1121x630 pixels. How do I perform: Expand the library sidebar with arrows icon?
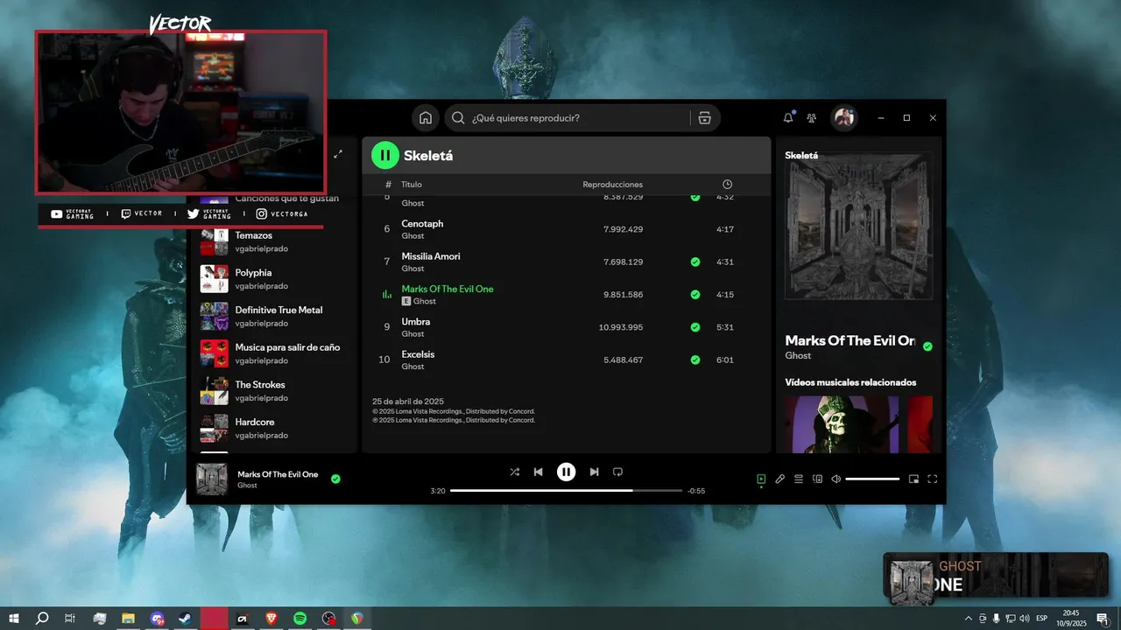click(338, 154)
